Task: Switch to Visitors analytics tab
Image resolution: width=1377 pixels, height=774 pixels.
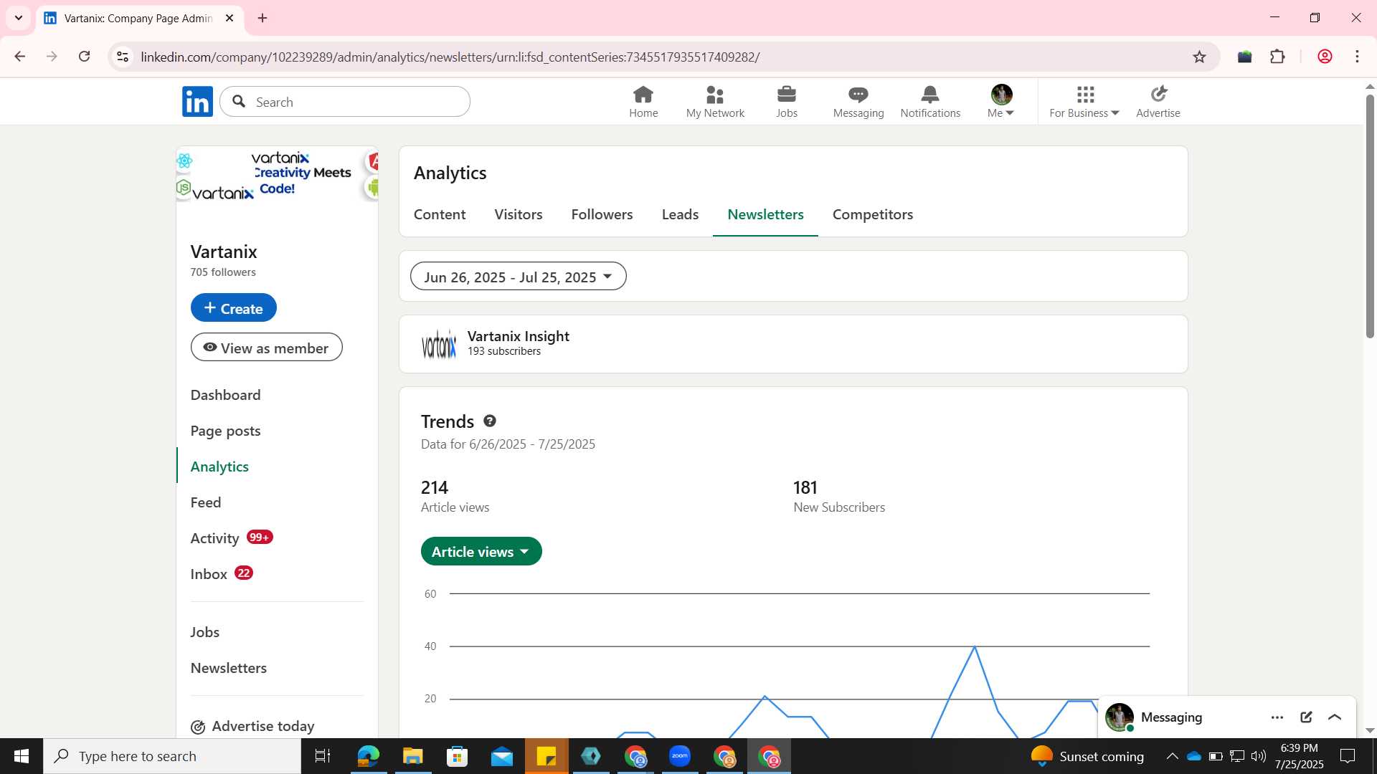Action: [519, 215]
